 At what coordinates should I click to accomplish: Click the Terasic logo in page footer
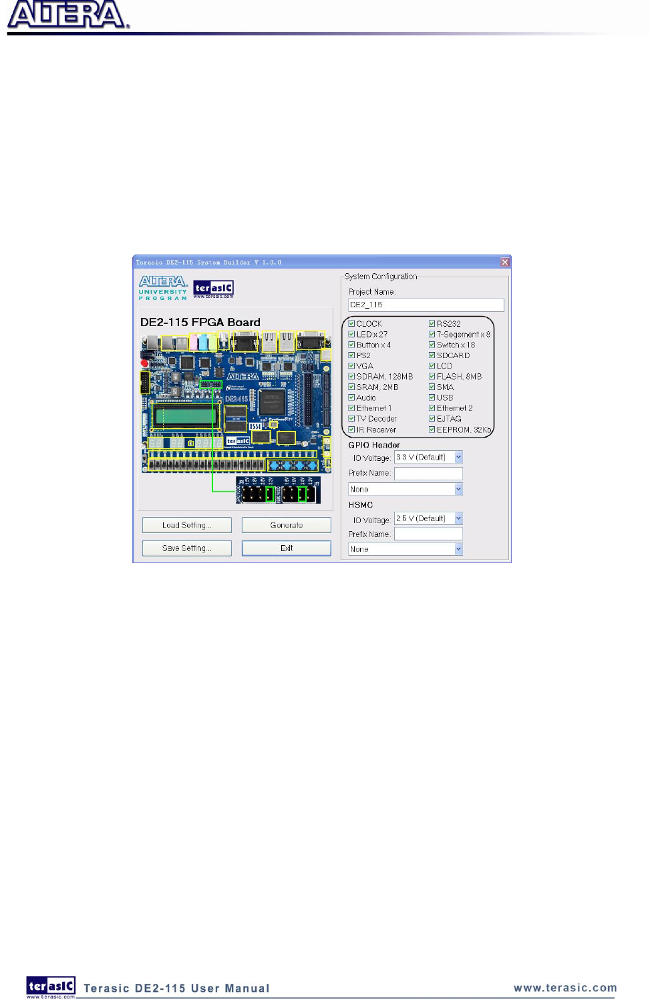pyautogui.click(x=51, y=987)
